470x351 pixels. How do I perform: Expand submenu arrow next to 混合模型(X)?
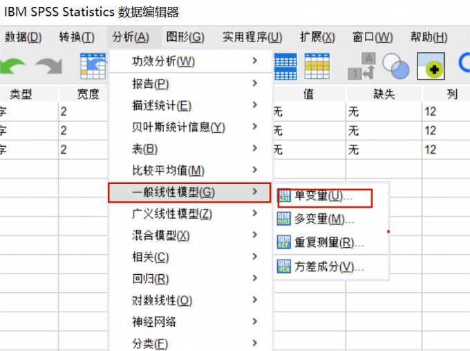255,235
